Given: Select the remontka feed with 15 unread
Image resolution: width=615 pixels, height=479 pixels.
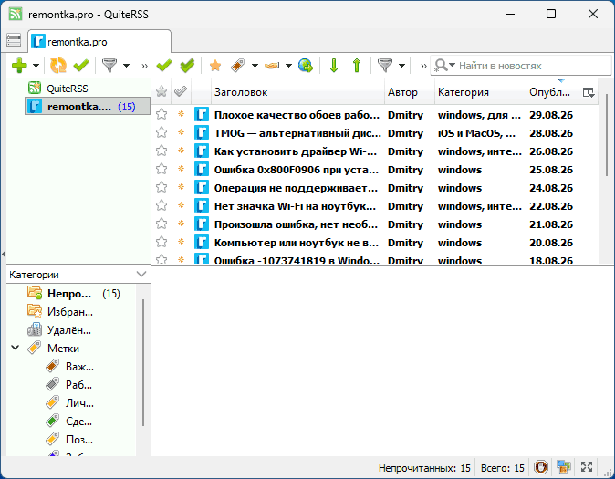Looking at the screenshot, I should tap(88, 107).
